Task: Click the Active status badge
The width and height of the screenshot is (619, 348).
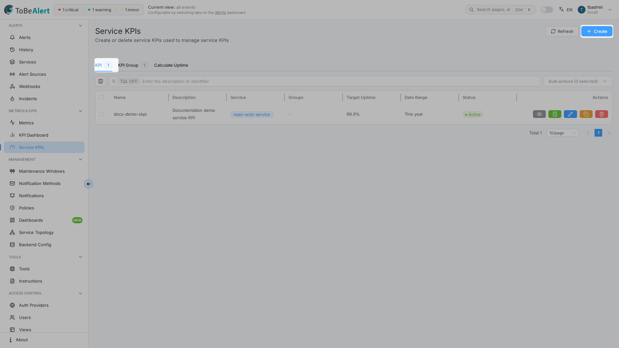Action: [473, 114]
